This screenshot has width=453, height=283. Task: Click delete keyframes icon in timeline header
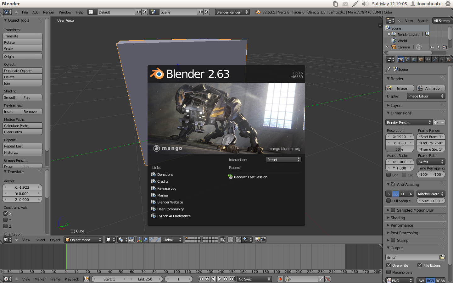327,279
